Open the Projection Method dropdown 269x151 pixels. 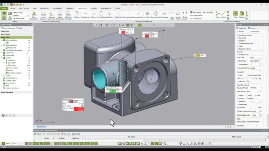click(x=256, y=68)
